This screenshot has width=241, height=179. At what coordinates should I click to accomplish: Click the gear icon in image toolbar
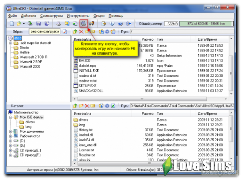(107, 31)
